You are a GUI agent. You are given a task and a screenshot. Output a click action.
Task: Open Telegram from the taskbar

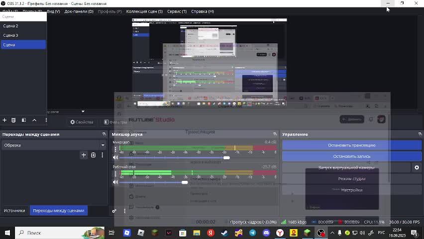pos(253,233)
